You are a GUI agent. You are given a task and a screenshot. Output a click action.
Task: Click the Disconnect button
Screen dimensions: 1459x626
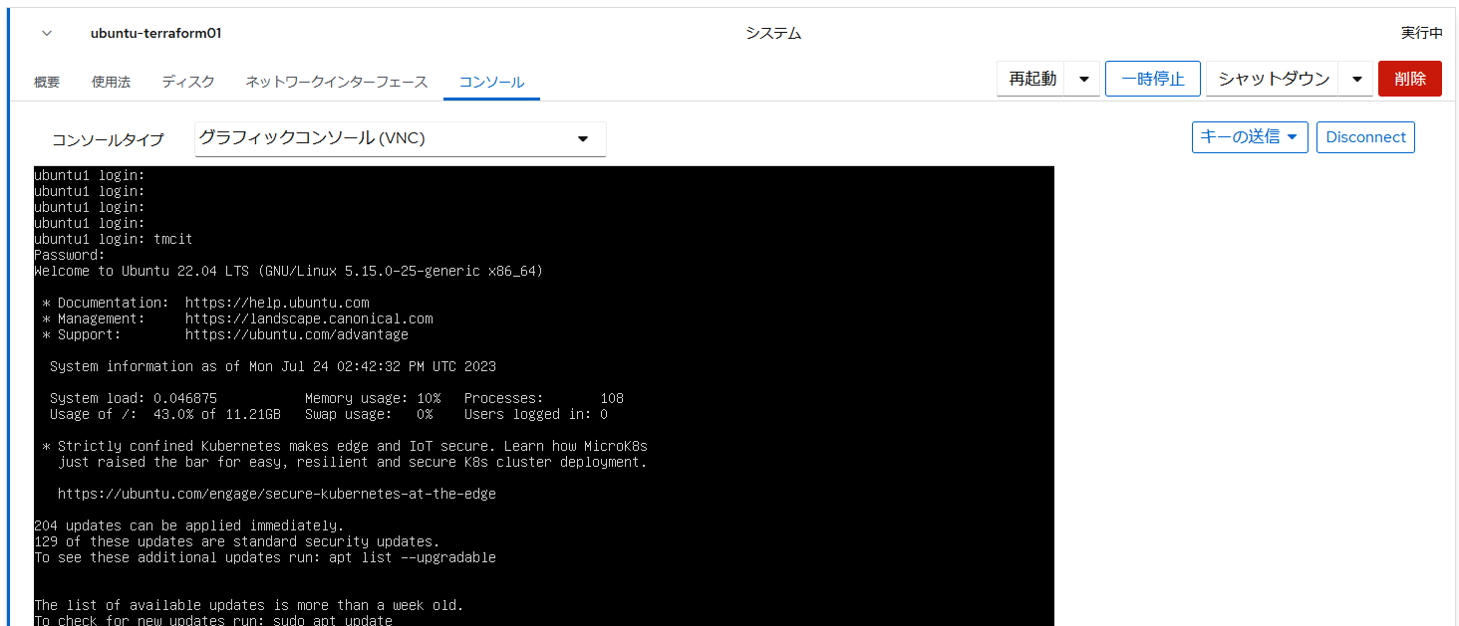click(1365, 137)
